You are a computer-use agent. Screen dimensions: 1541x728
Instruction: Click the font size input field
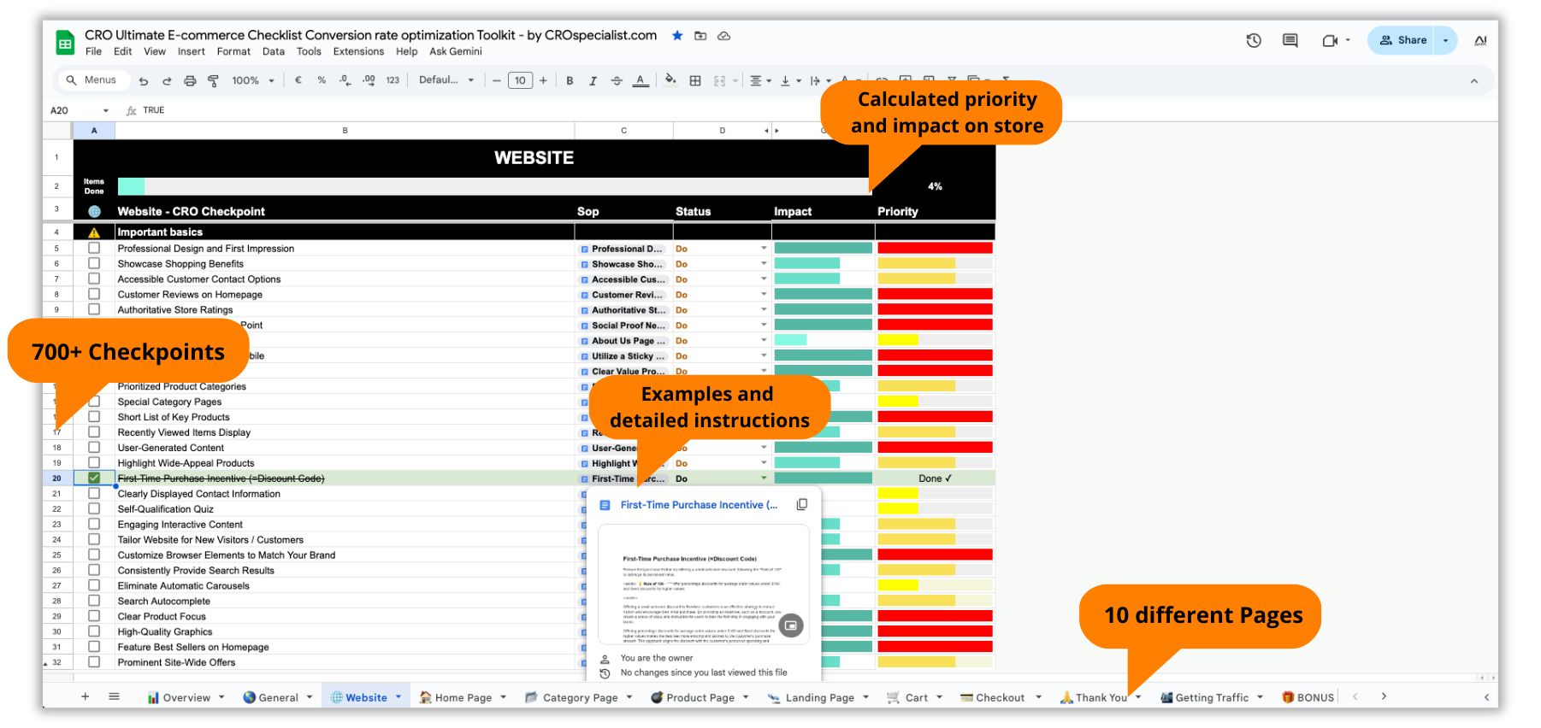[520, 80]
